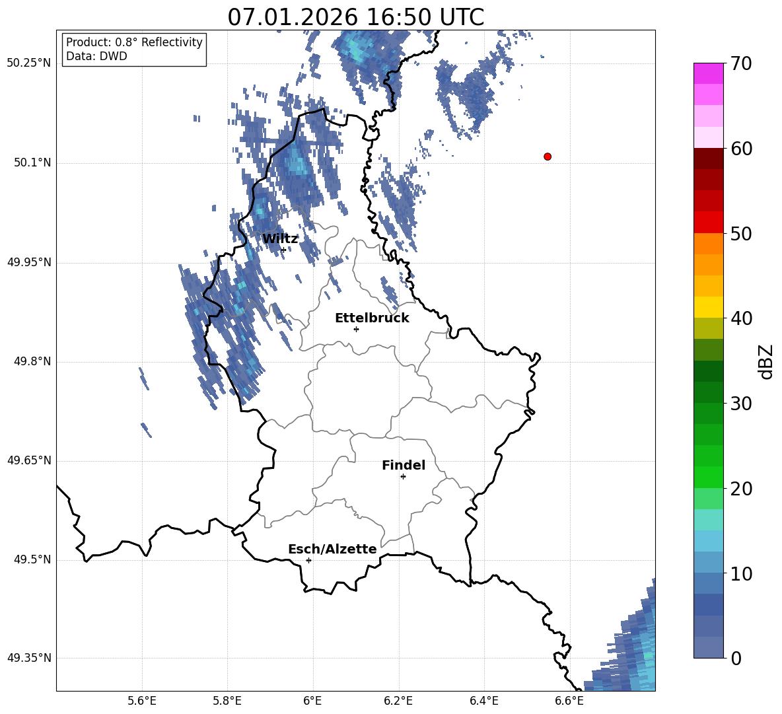This screenshot has height=714, width=782.
Task: Click the red dot radar site marker
Action: 547,157
